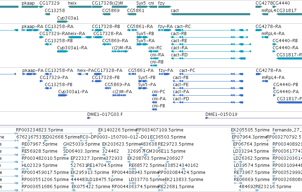Click EST RE22681.5prime
Viewport: 302px width, 192px height.
(176, 187)
